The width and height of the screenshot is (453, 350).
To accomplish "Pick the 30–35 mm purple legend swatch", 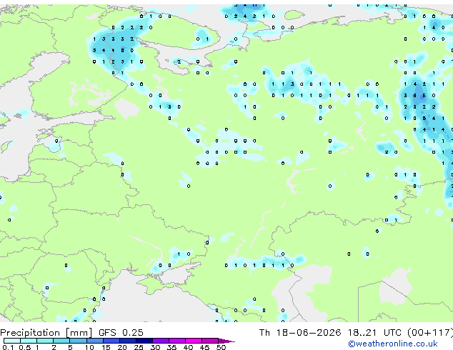I will 161,341.
